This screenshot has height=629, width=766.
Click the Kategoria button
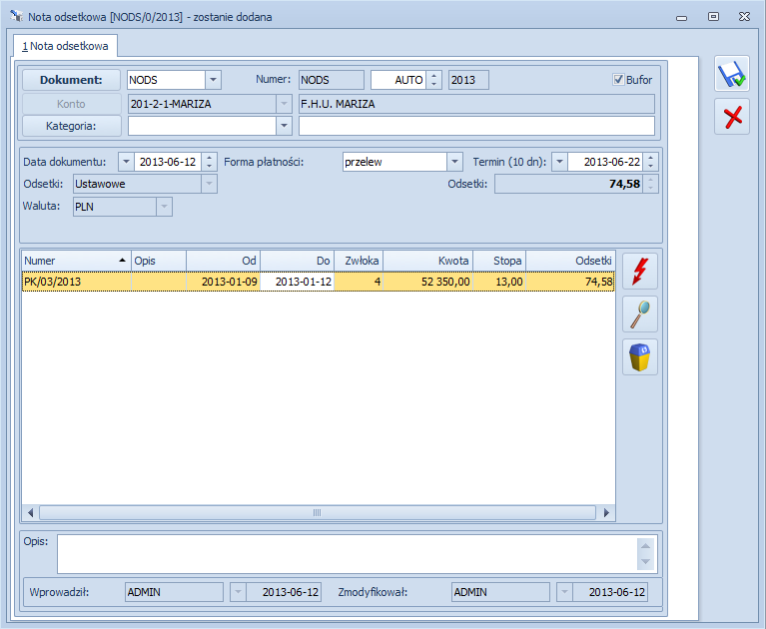pyautogui.click(x=71, y=126)
